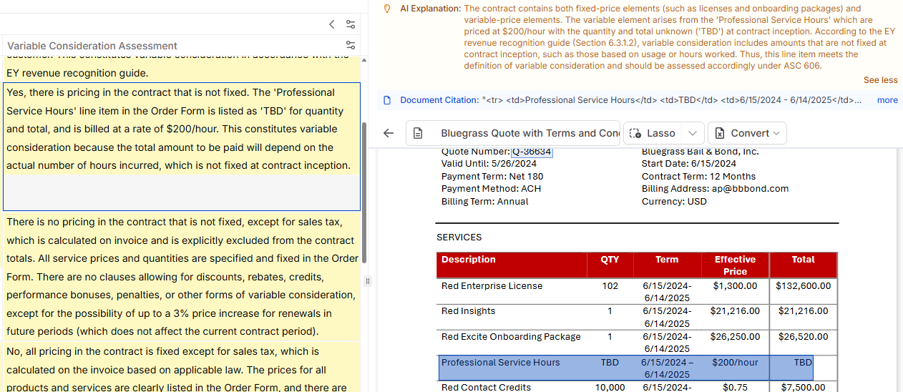Screen dimensions: 903x392
Task: Activate the Lasso selection tool
Action: coord(653,133)
